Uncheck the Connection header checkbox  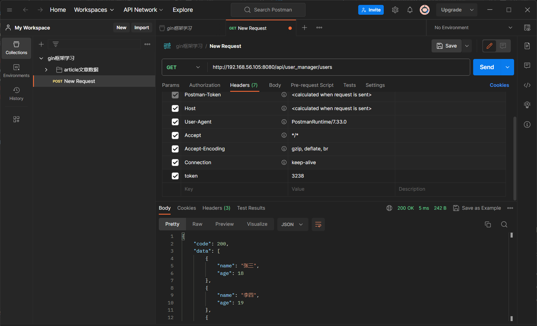point(175,163)
